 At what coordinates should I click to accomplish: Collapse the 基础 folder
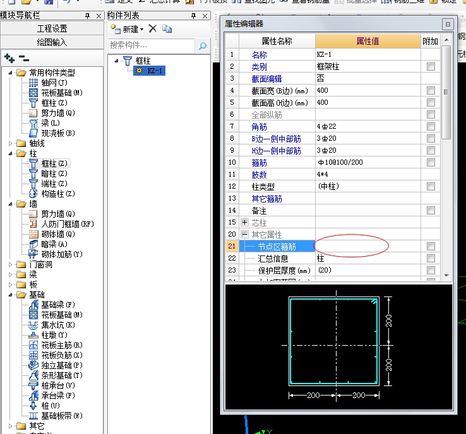pos(10,295)
